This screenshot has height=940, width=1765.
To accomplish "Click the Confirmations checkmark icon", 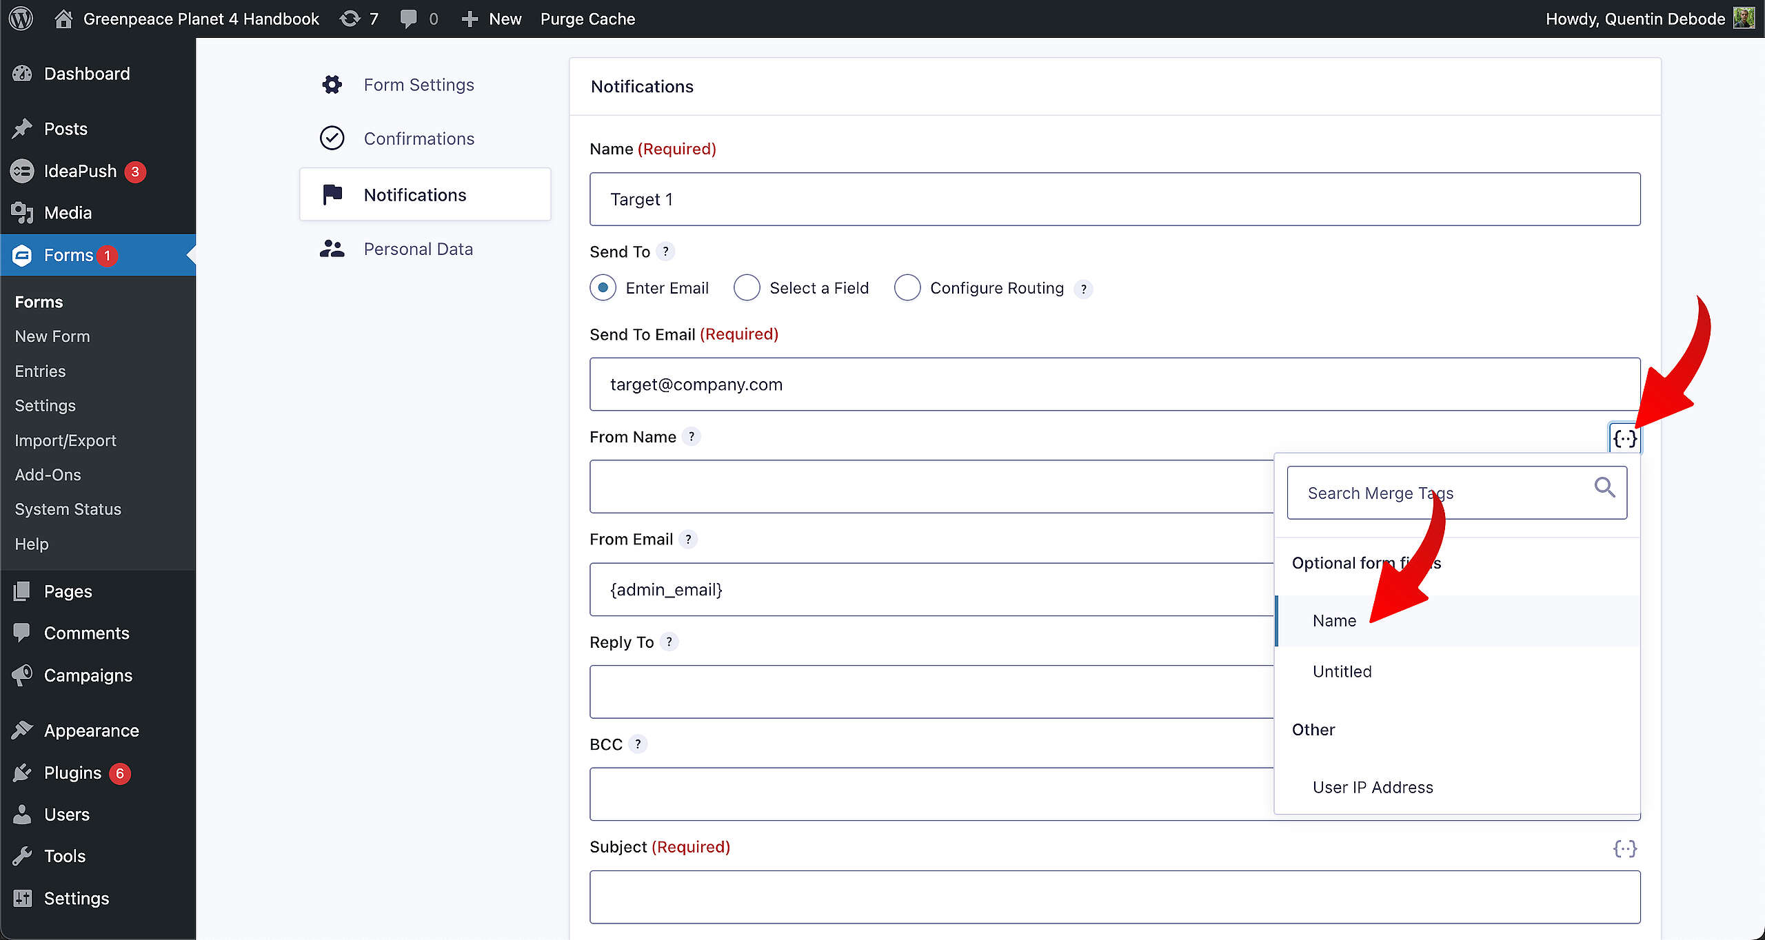I will tap(332, 139).
